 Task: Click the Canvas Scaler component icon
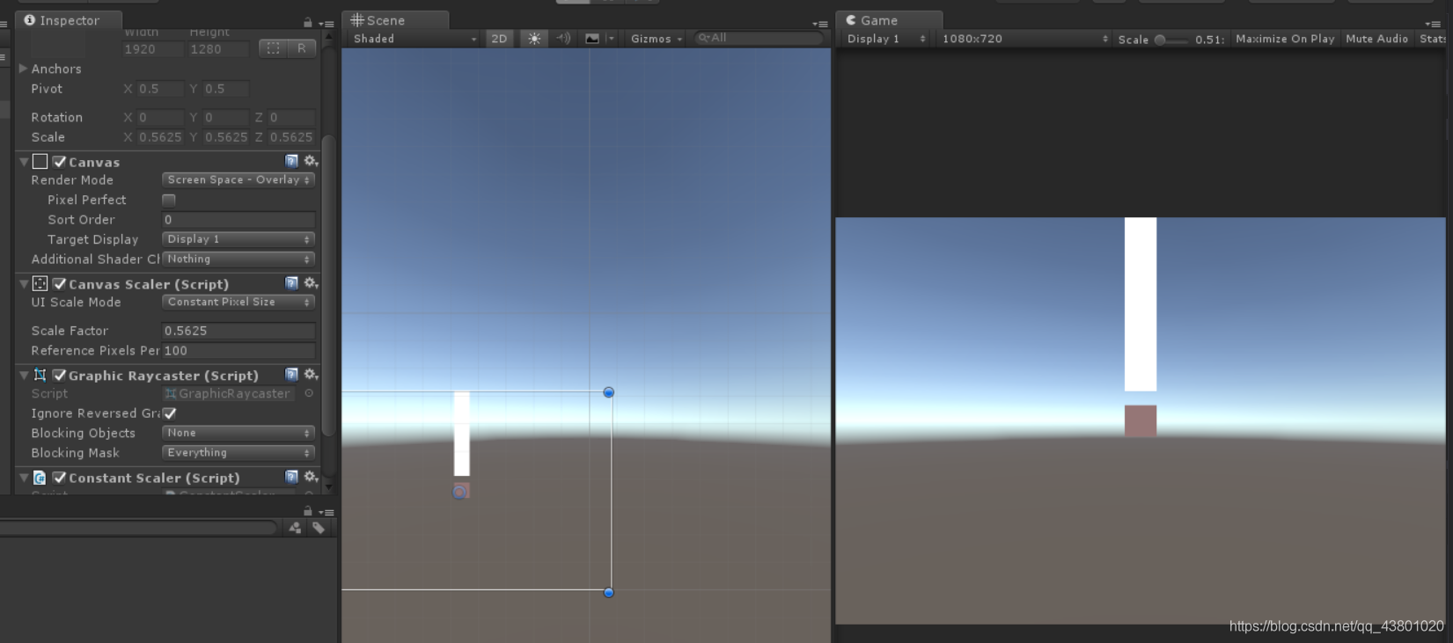[x=40, y=284]
